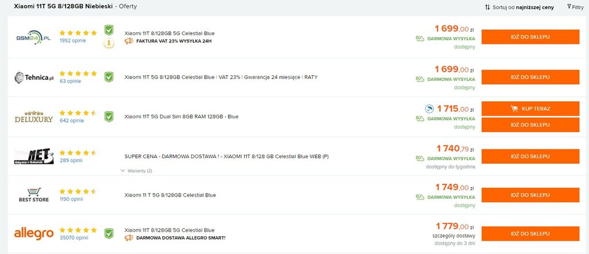Click dostępny do 3 dni availability text
Viewport: 589px width, 254px height.
click(455, 243)
